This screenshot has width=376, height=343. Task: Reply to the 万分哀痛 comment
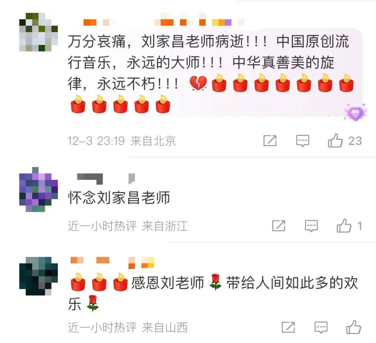[303, 141]
